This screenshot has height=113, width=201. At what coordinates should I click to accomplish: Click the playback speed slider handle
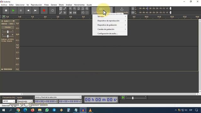click(133, 98)
